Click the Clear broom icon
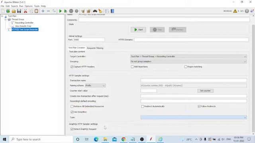 point(83,11)
